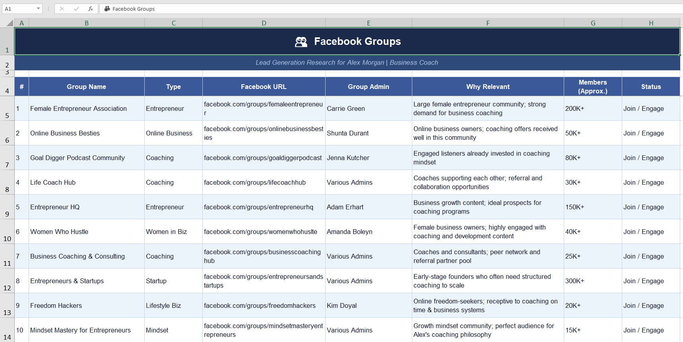Select the Lead Generation Research subtitle cell

347,63
